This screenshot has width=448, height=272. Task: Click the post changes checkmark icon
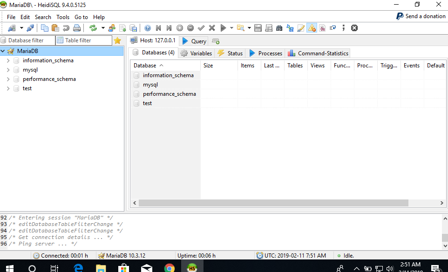pos(201,28)
